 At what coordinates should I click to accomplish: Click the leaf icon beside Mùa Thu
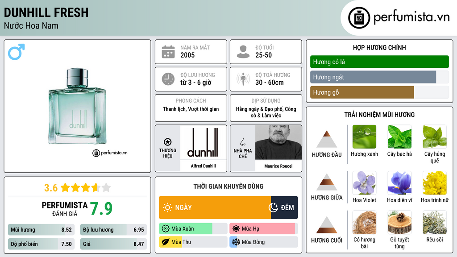(166, 242)
